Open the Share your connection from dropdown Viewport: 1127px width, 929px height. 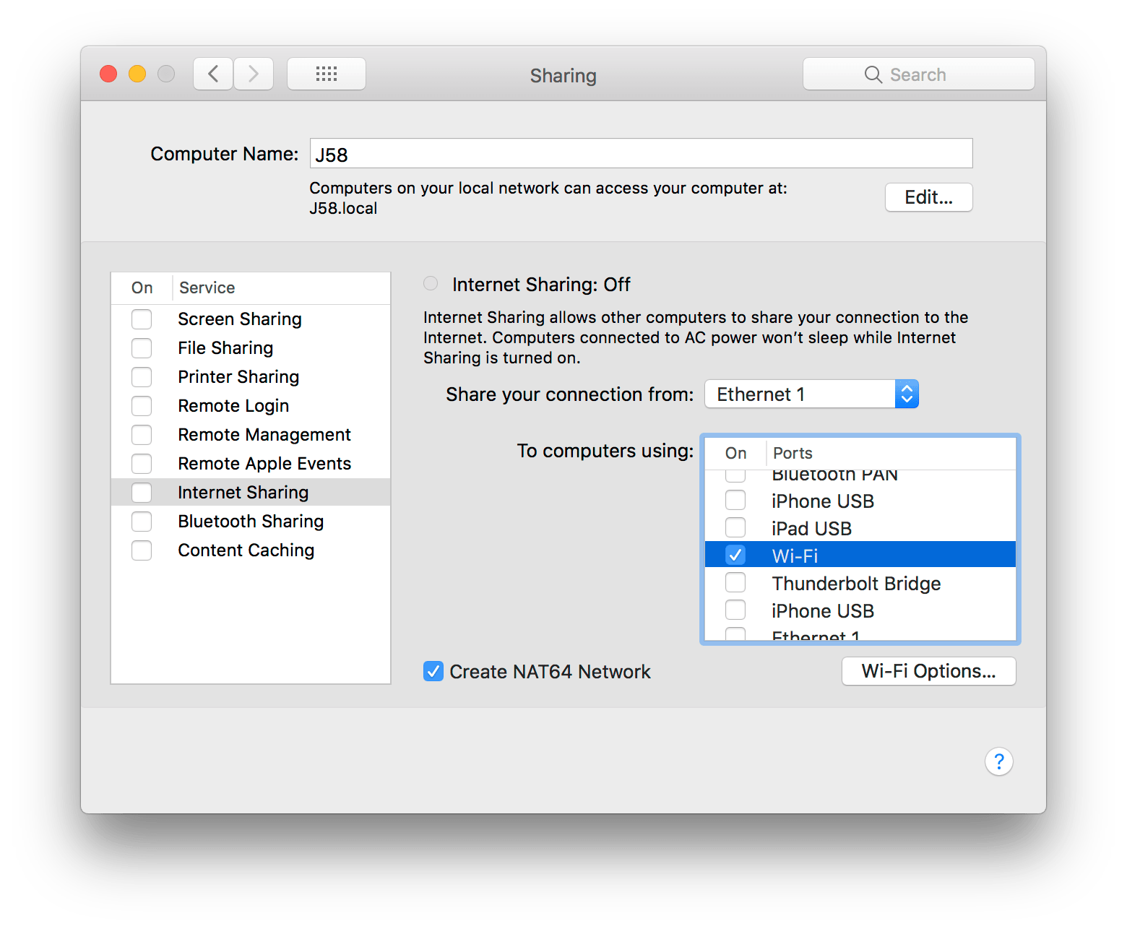(811, 394)
